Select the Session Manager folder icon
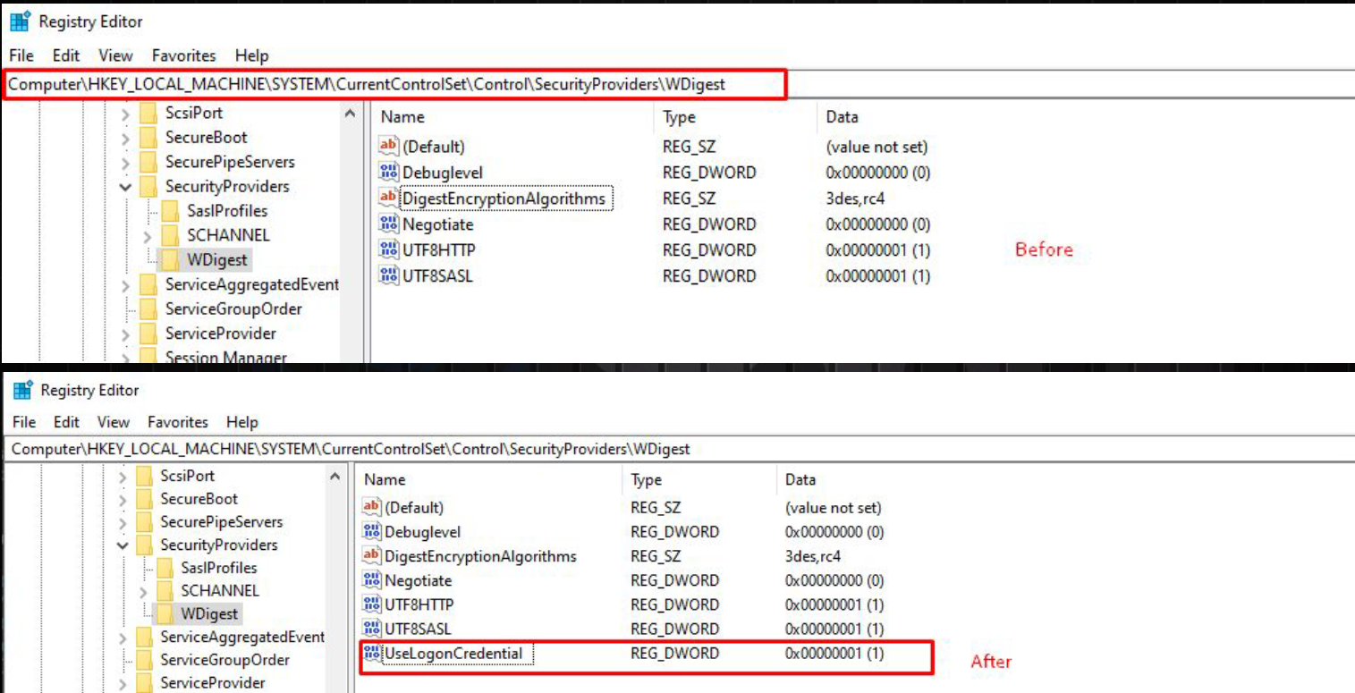 click(150, 358)
